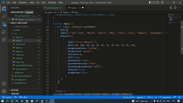Open the Run menu
This screenshot has height=103, width=183.
(44, 3)
